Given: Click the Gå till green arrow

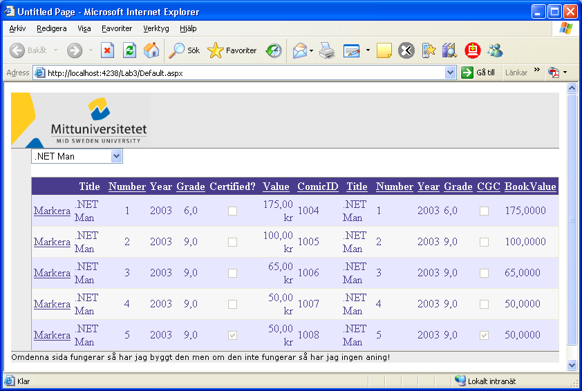Looking at the screenshot, I should pyautogui.click(x=467, y=73).
